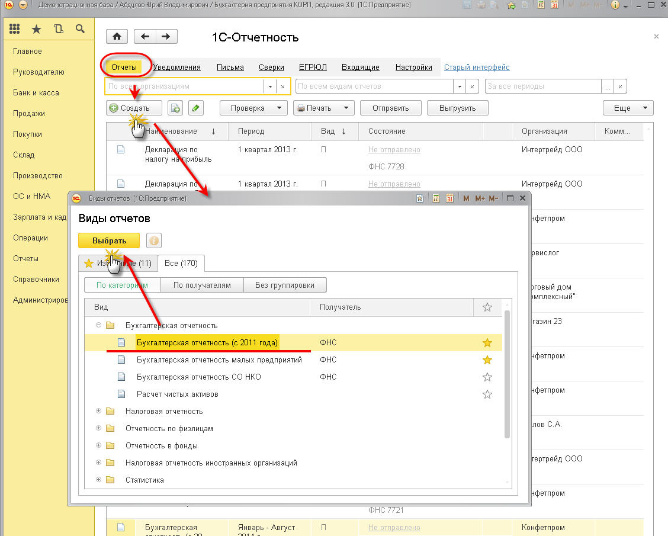
Task: Open Все (170) tab in dialog
Action: tap(181, 264)
